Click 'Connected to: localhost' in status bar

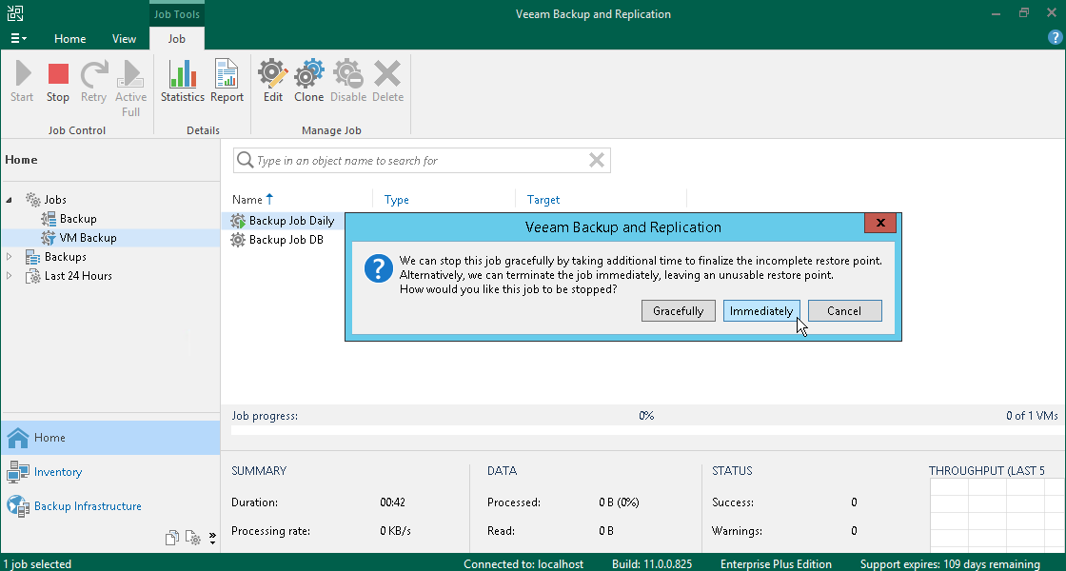tap(523, 564)
